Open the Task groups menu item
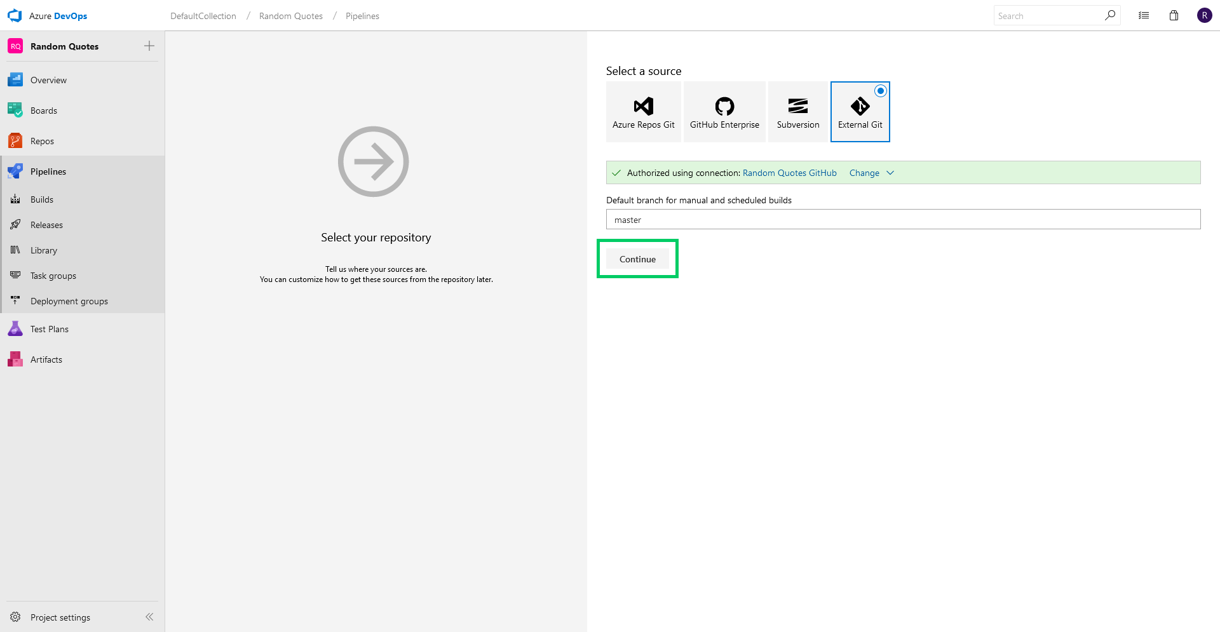Screen dimensions: 1220x632 point(53,276)
